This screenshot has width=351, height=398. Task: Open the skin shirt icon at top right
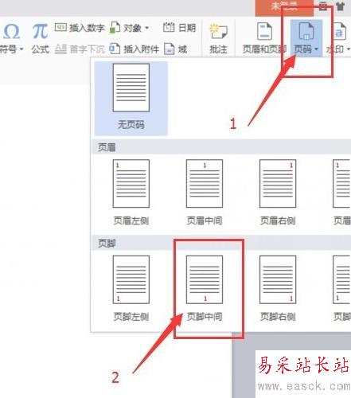point(341,6)
